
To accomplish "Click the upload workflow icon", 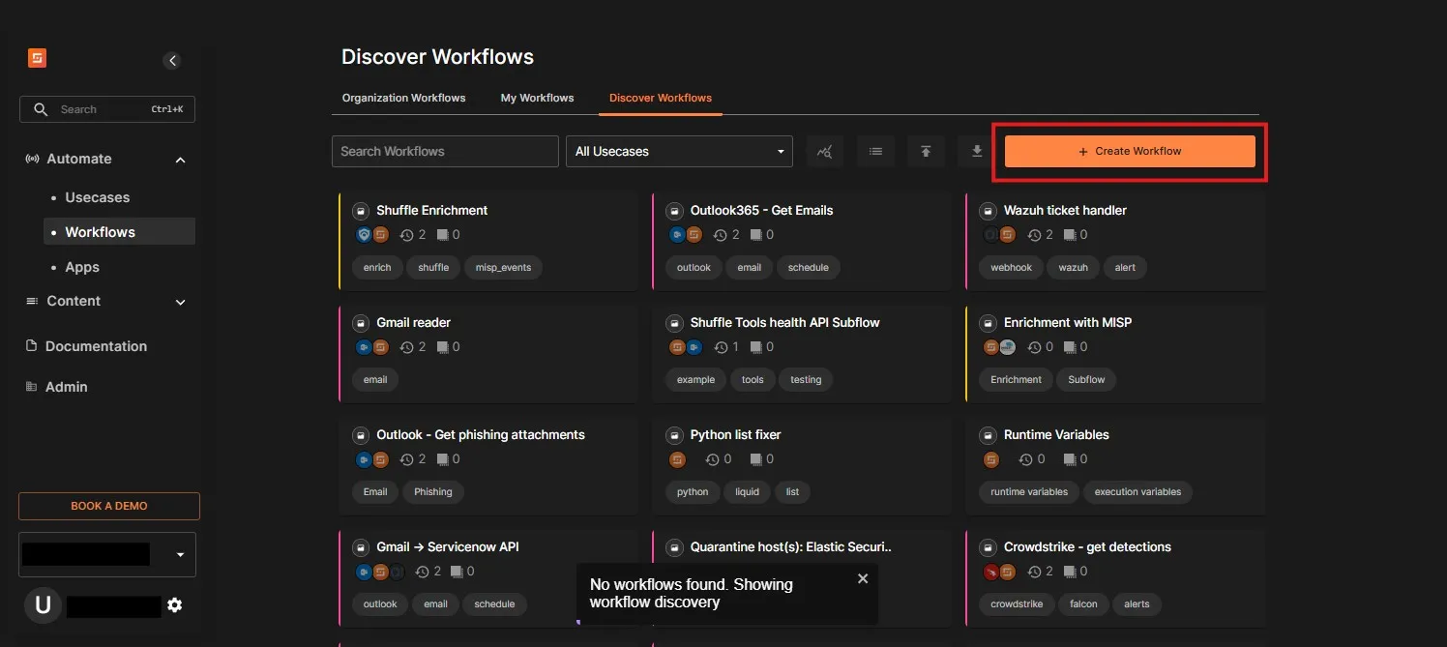I will point(926,152).
